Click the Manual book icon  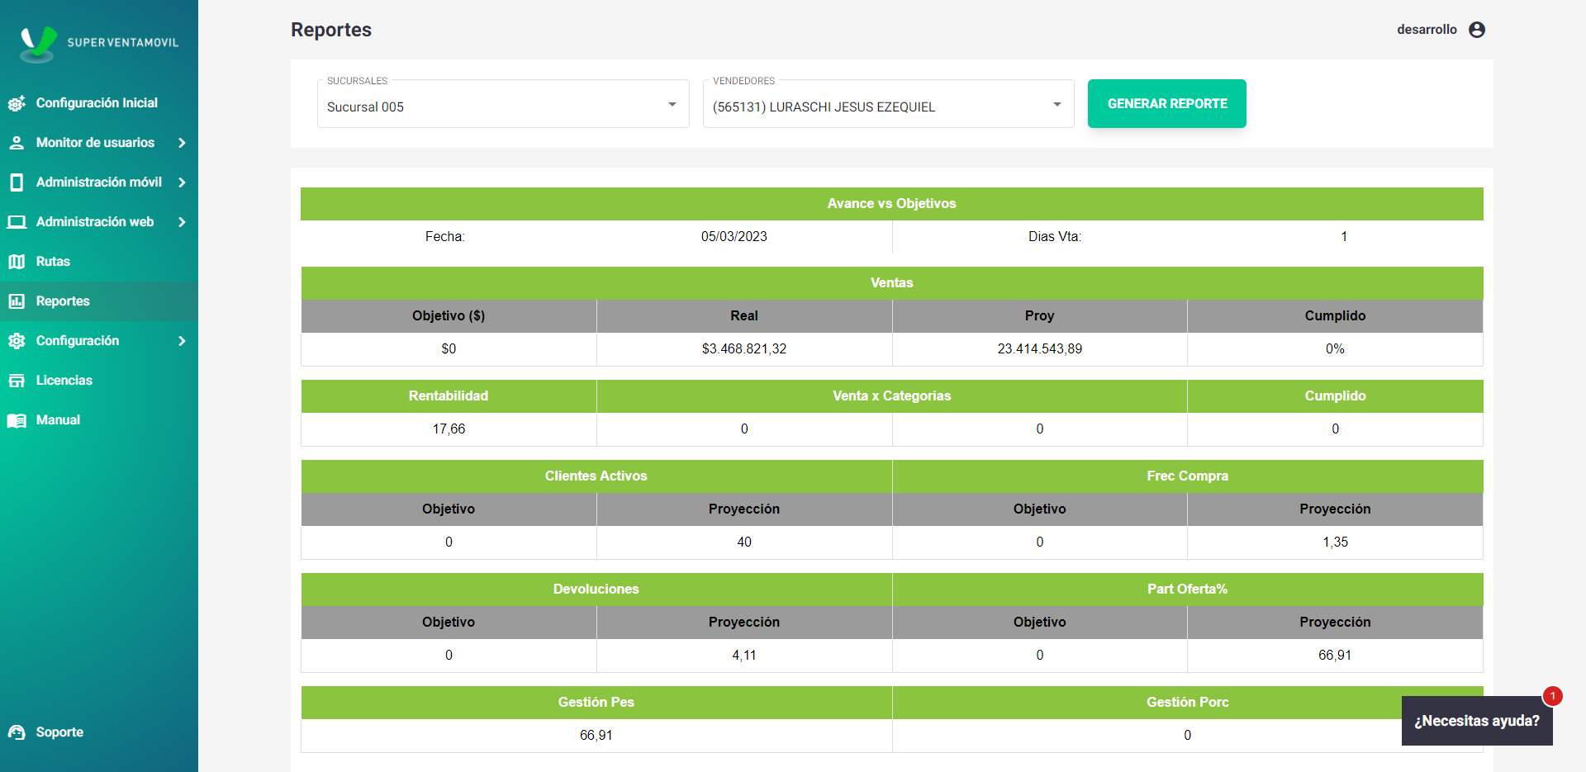[x=17, y=420]
